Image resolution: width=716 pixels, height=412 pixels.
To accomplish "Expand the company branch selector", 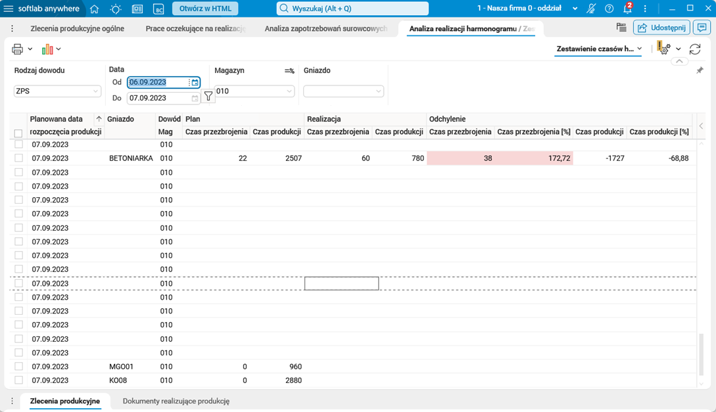I will pyautogui.click(x=575, y=9).
